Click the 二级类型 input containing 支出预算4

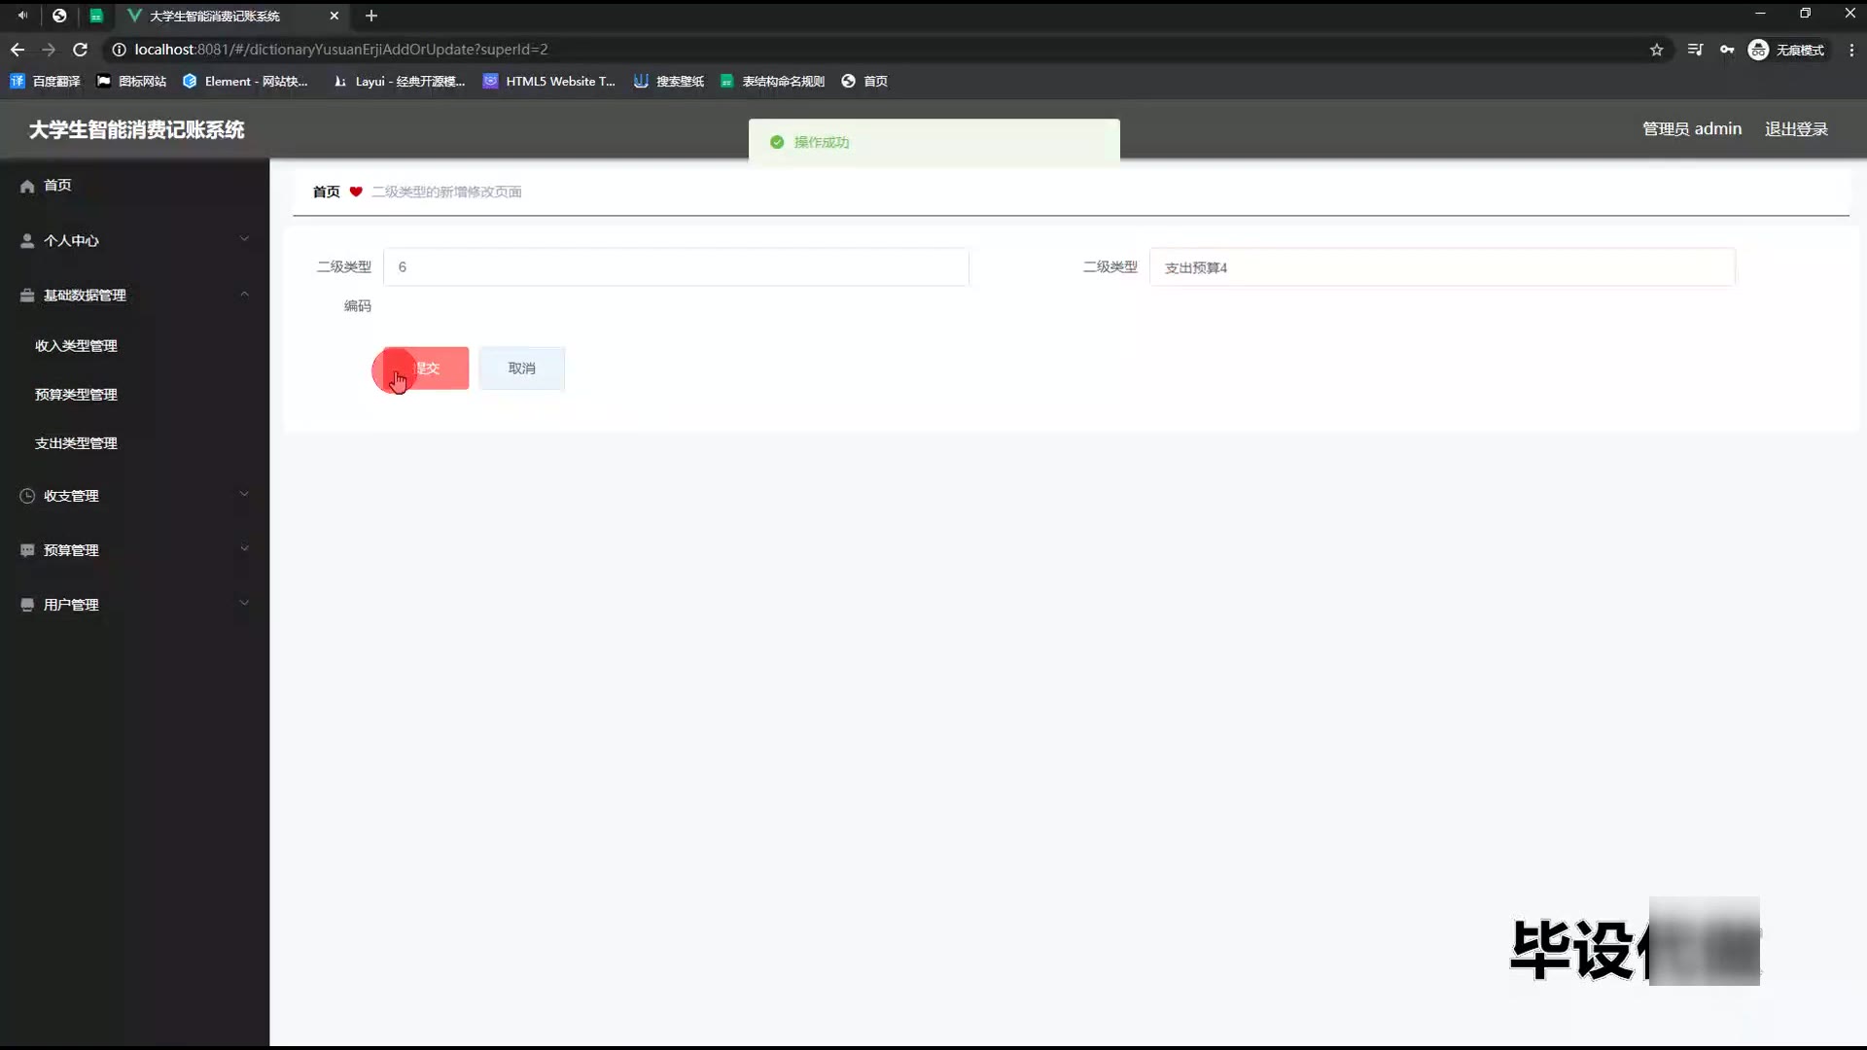tap(1442, 267)
